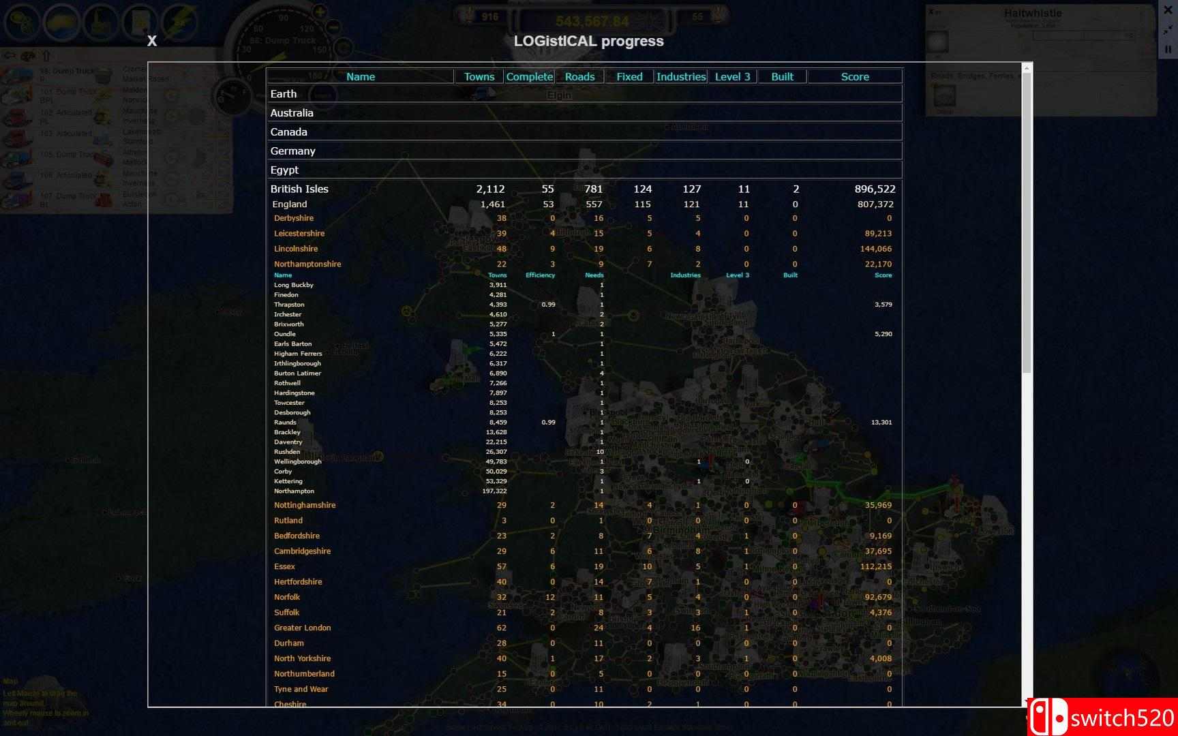
Task: Click the yellow map icon in top toolbar
Action: pyautogui.click(x=62, y=22)
